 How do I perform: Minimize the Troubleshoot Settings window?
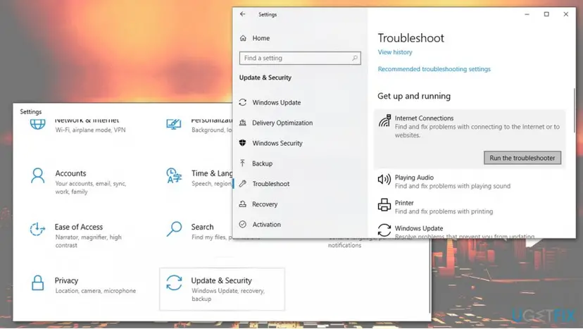527,14
